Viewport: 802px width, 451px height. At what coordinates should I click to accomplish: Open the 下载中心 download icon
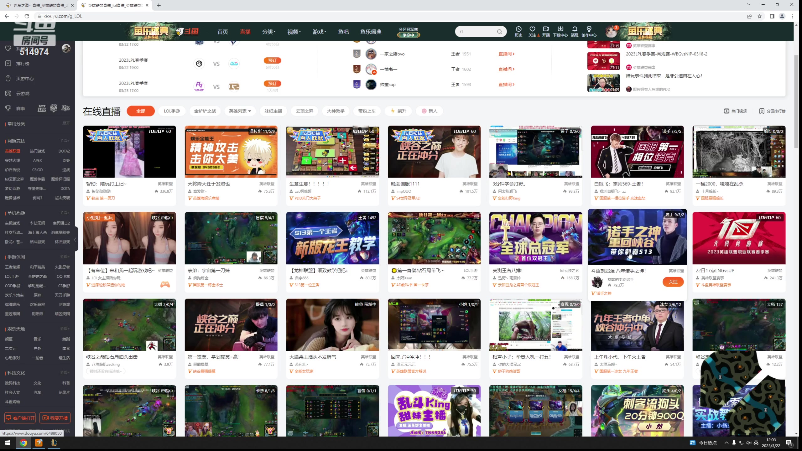click(x=560, y=29)
